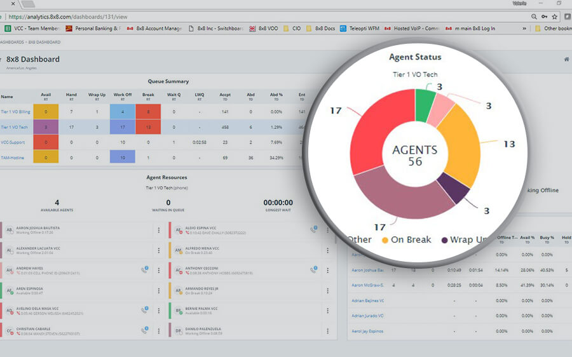The width and height of the screenshot is (572, 357).
Task: Close the current browser tab
Action: click(x=13, y=4)
